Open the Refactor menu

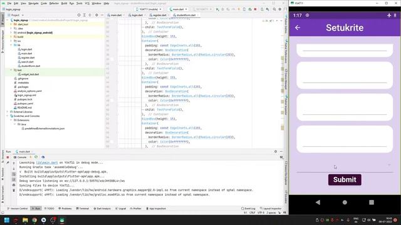(54, 3)
